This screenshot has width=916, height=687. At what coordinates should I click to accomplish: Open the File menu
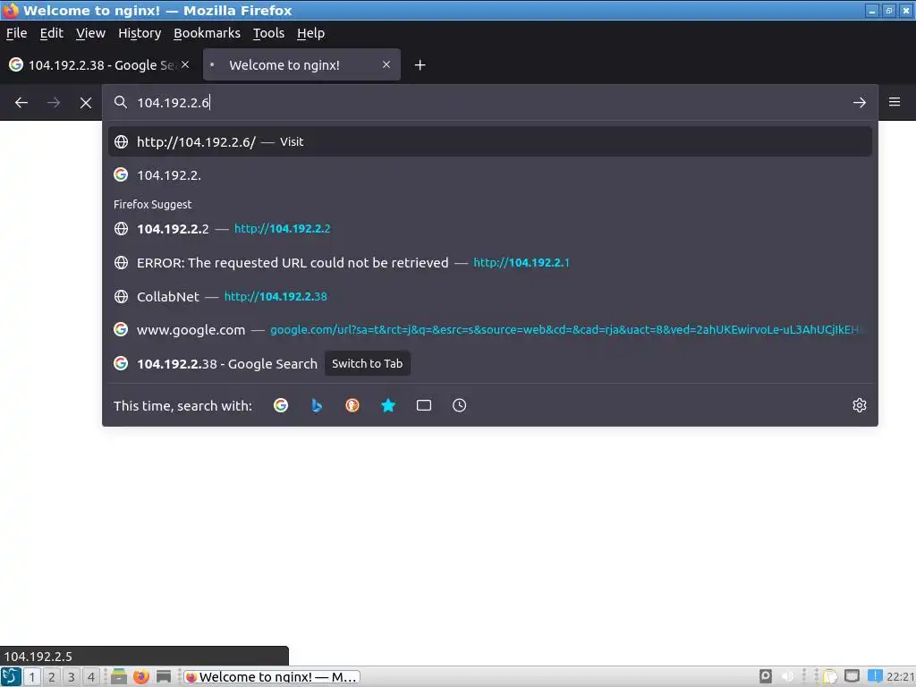click(16, 33)
